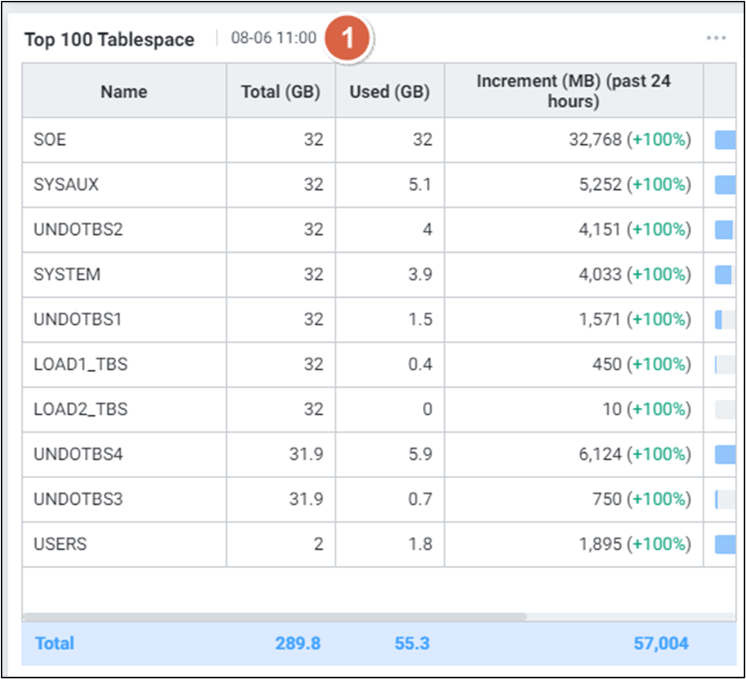Click the LOAD2_TBS empty usage bar

pos(724,410)
